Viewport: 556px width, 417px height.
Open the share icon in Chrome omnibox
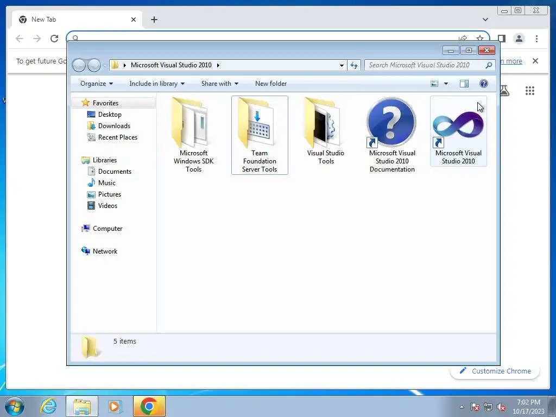[463, 38]
